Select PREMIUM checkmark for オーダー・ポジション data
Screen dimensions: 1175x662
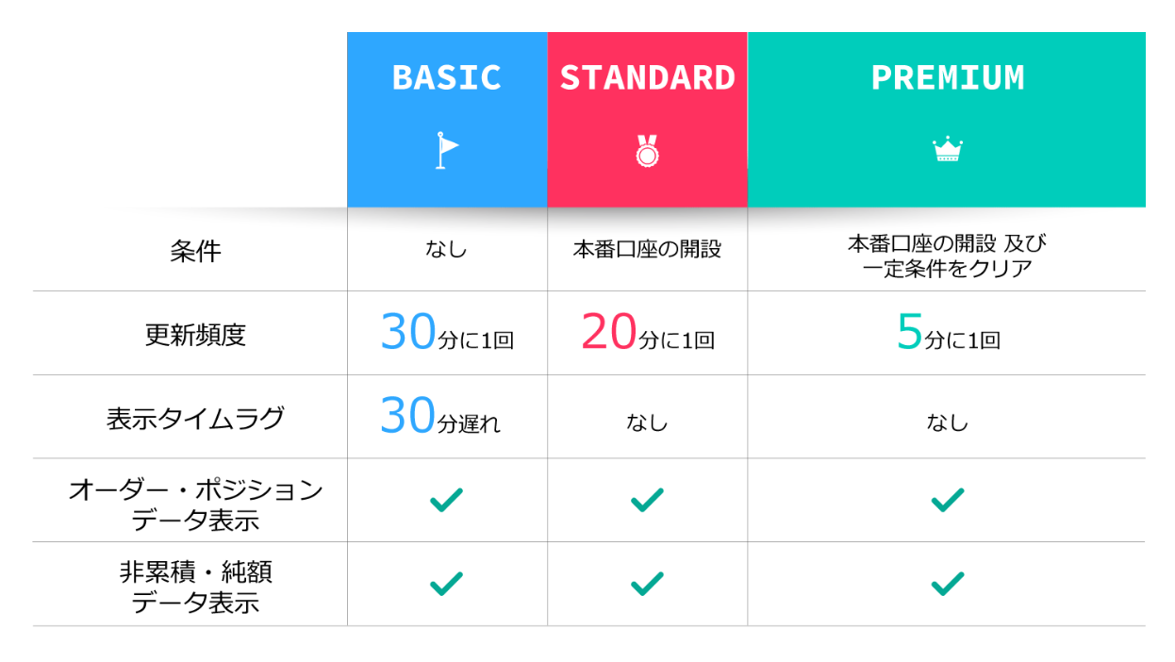(947, 500)
